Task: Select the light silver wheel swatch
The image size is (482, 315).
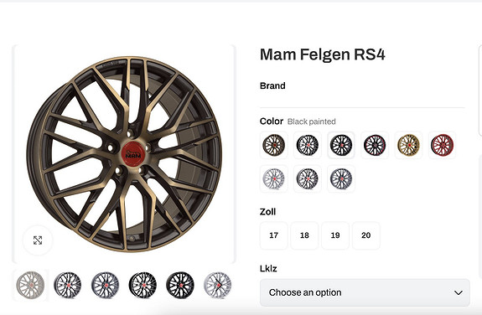Action: (x=274, y=178)
